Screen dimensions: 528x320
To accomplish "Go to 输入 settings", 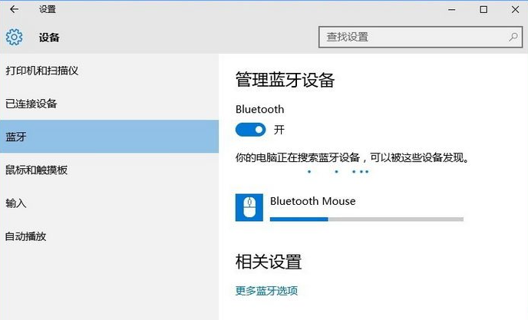I will click(17, 203).
